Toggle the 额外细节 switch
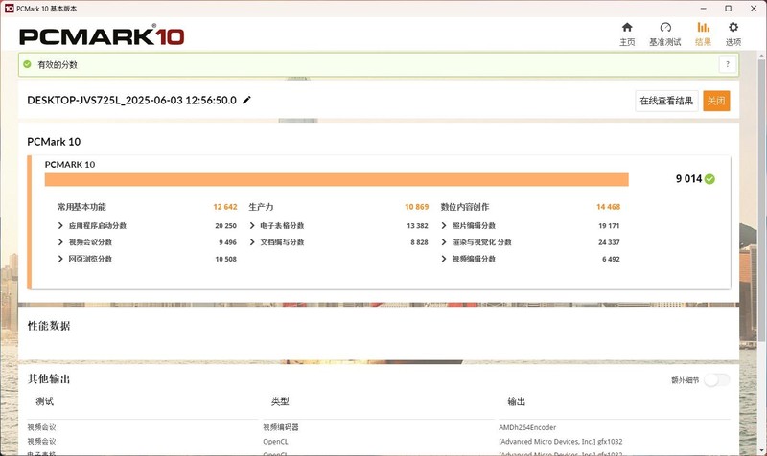Image resolution: width=767 pixels, height=456 pixels. (x=716, y=379)
